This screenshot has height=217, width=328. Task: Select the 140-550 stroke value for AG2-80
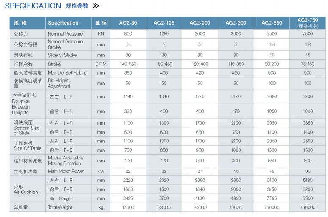[128, 64]
